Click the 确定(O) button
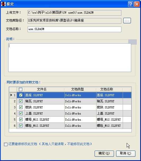This screenshot has width=141, height=161. [104, 154]
